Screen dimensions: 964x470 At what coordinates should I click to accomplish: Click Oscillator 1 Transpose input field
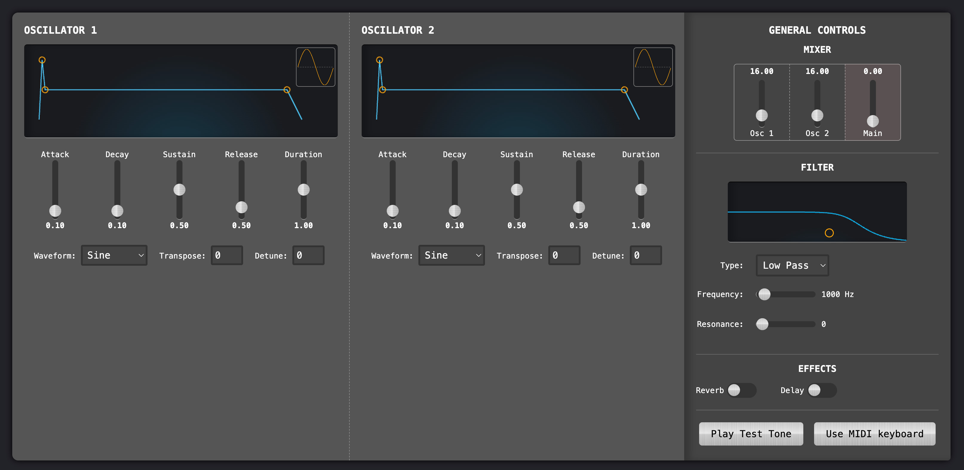227,255
